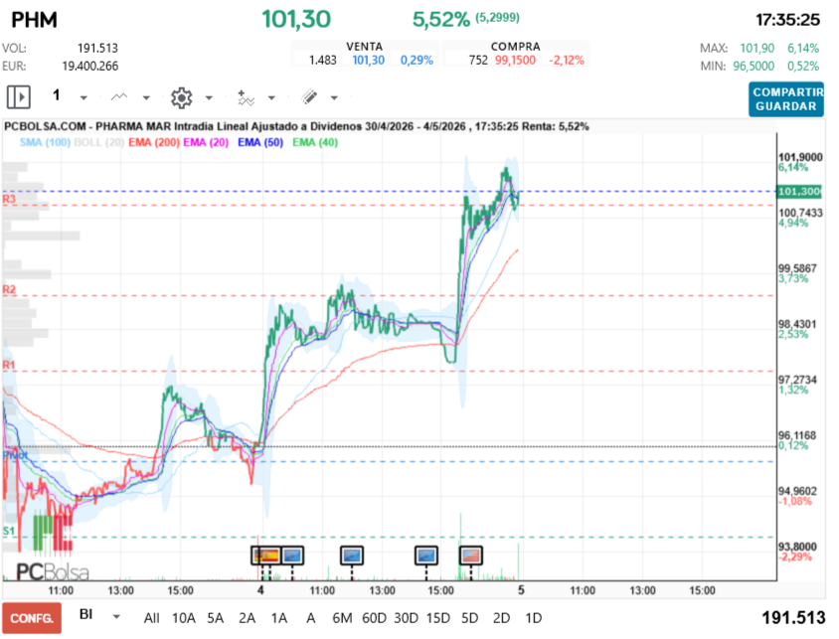The image size is (839, 639).
Task: Expand the chart type dropdown arrow
Action: point(146,97)
